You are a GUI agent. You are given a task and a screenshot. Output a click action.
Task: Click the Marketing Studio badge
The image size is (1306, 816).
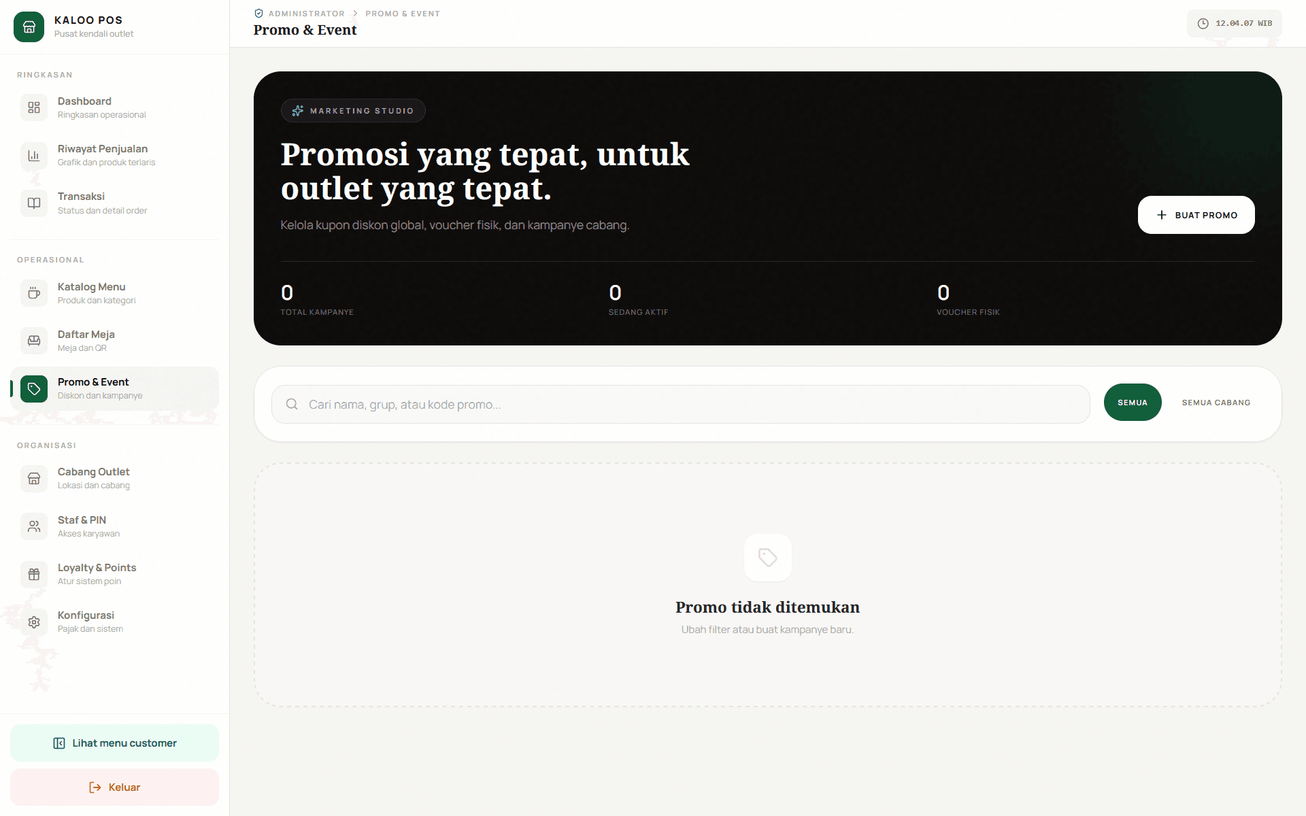(353, 111)
